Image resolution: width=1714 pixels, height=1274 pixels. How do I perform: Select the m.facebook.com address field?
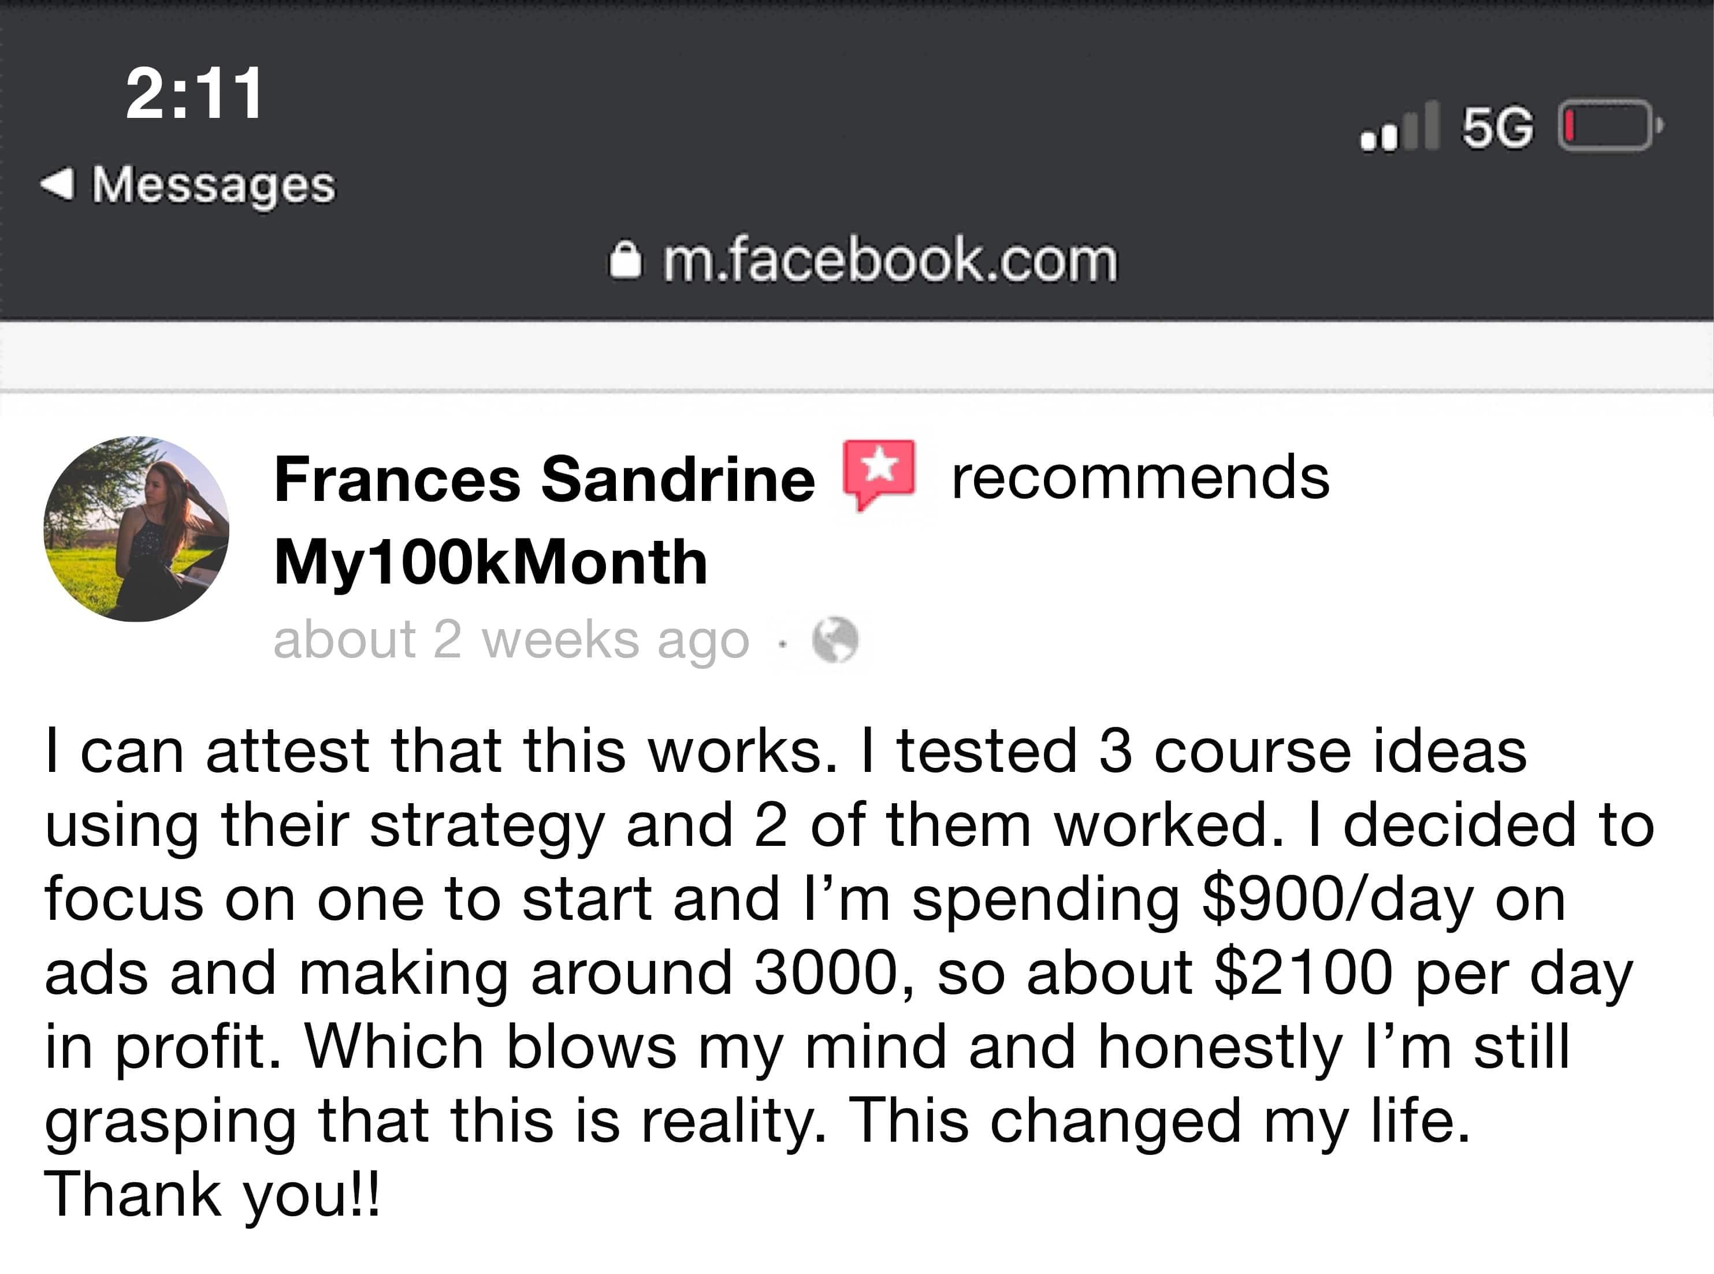tap(889, 261)
